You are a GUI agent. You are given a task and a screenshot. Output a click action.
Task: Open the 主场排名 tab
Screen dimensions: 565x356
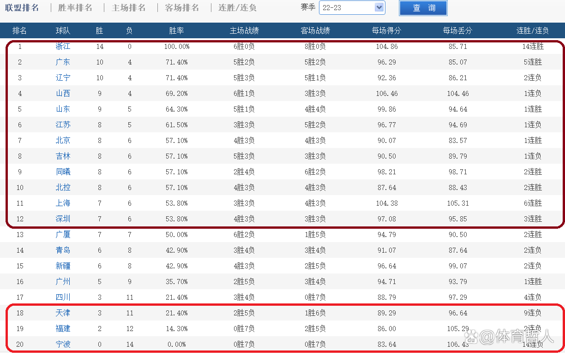[x=129, y=8]
